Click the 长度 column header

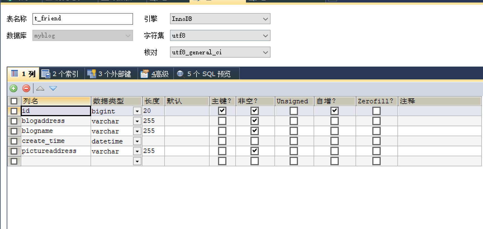pos(153,101)
